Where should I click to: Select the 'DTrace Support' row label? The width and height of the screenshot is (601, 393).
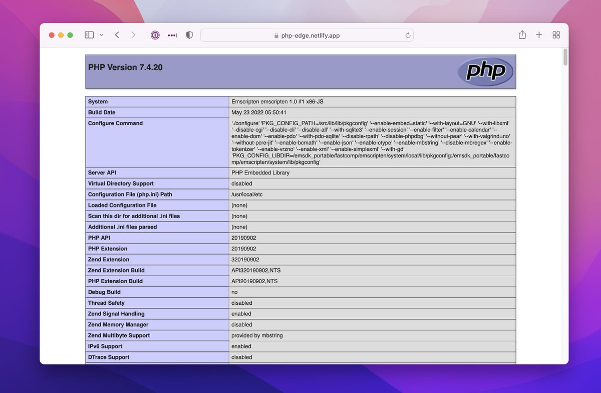(x=109, y=357)
